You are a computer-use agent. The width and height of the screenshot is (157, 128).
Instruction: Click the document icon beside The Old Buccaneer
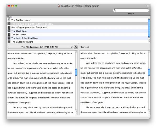tap(9, 20)
